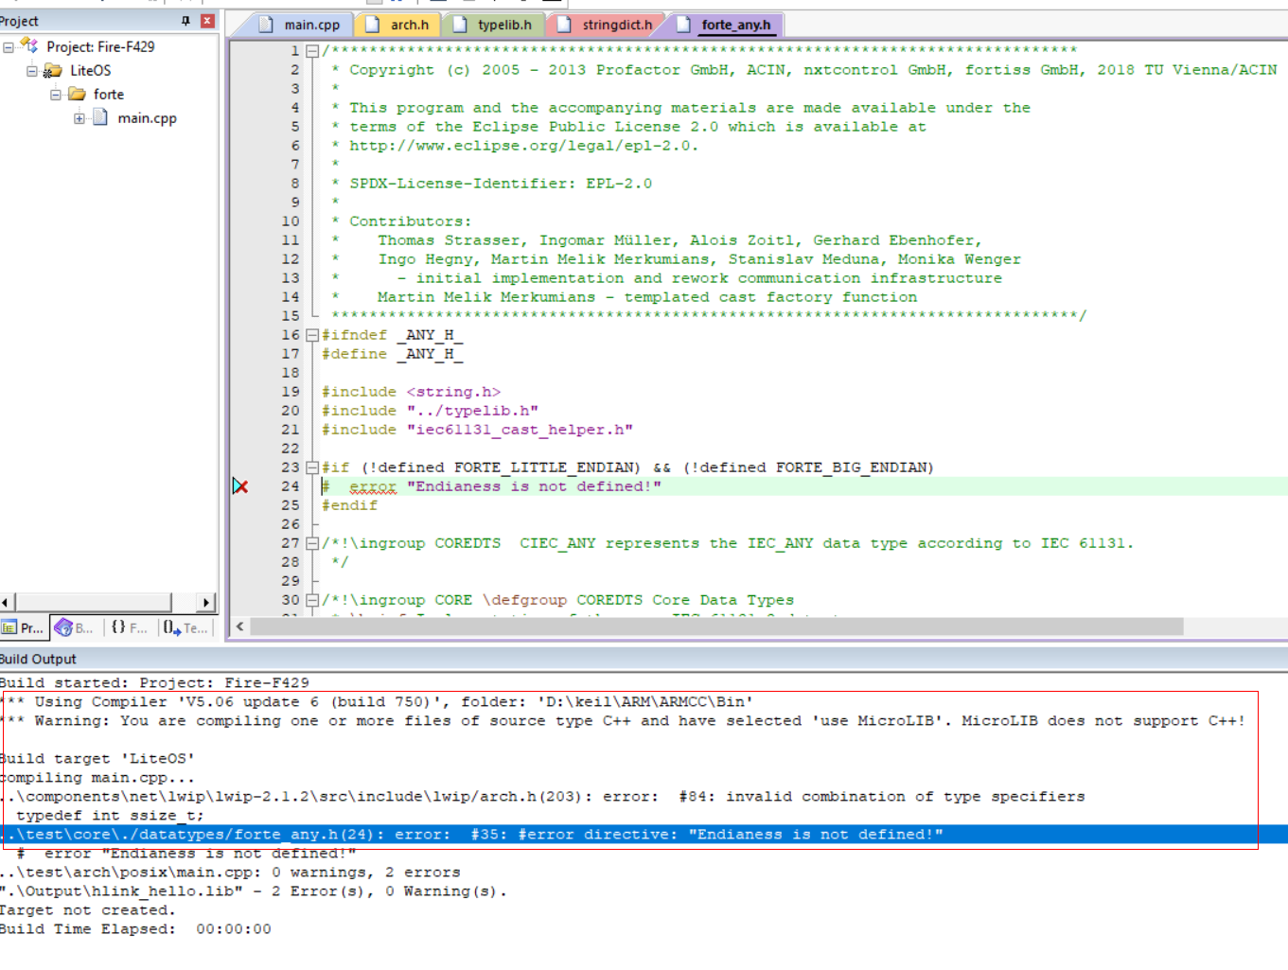
Task: Collapse the license comment block at line 1
Action: tap(312, 51)
